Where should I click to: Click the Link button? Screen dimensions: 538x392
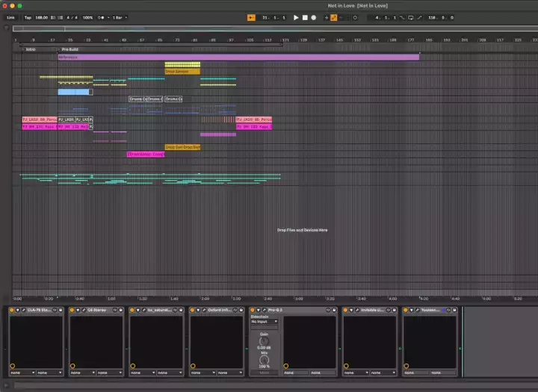(x=10, y=17)
